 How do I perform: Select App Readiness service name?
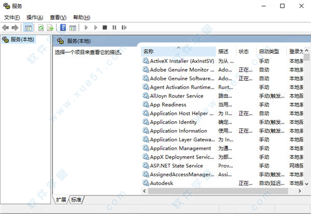[x=168, y=105]
